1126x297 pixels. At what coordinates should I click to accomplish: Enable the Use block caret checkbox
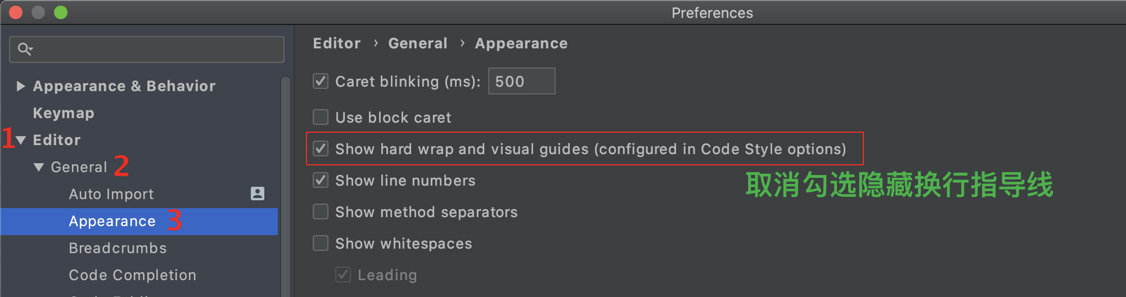pyautogui.click(x=321, y=117)
